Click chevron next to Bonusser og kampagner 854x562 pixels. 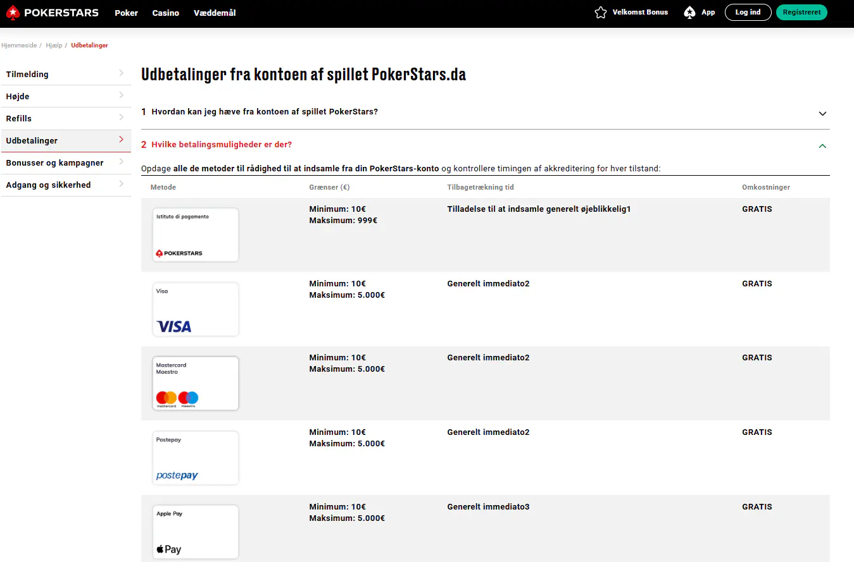121,162
